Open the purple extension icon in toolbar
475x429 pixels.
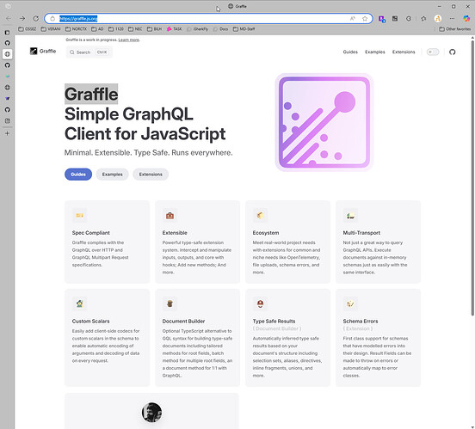pos(382,19)
